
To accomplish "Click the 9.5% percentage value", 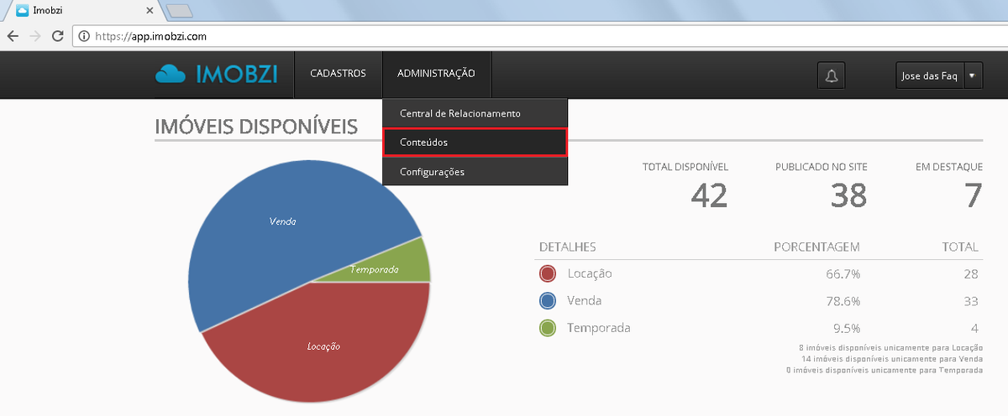I will point(846,328).
